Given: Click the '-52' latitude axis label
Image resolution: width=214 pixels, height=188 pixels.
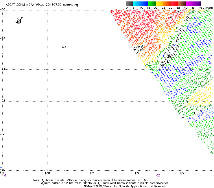Looking at the screenshot, I should click(x=3, y=38).
